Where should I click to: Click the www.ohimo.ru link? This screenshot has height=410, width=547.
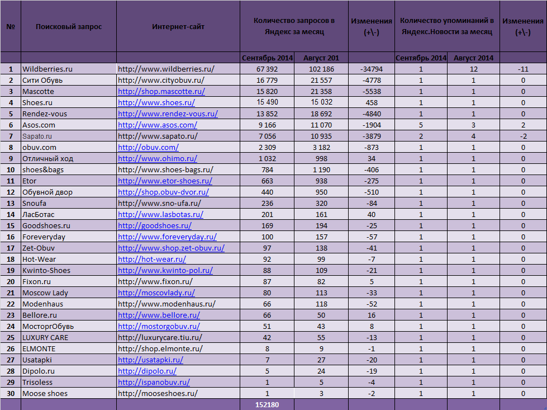(158, 158)
